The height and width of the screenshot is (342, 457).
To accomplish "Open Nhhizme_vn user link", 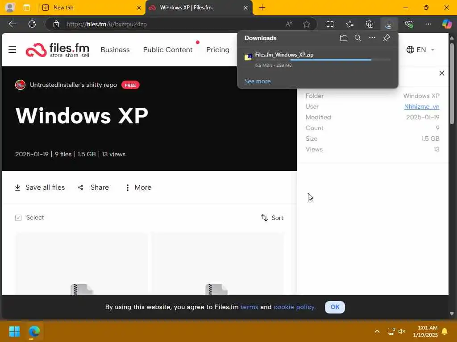I will click(421, 107).
